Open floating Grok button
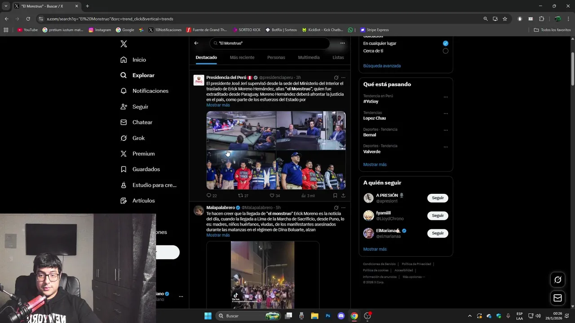The width and height of the screenshot is (575, 323). pyautogui.click(x=557, y=279)
